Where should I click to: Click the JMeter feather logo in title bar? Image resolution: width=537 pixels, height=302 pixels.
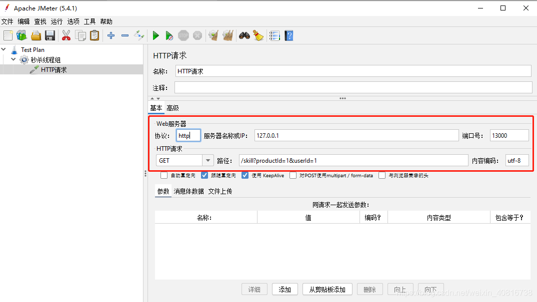pos(7,8)
